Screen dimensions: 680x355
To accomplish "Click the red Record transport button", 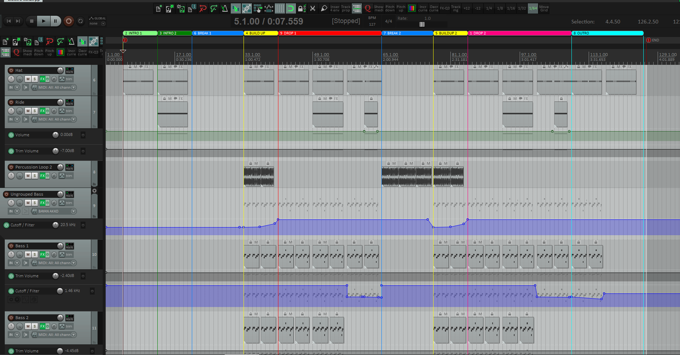I will [x=69, y=21].
